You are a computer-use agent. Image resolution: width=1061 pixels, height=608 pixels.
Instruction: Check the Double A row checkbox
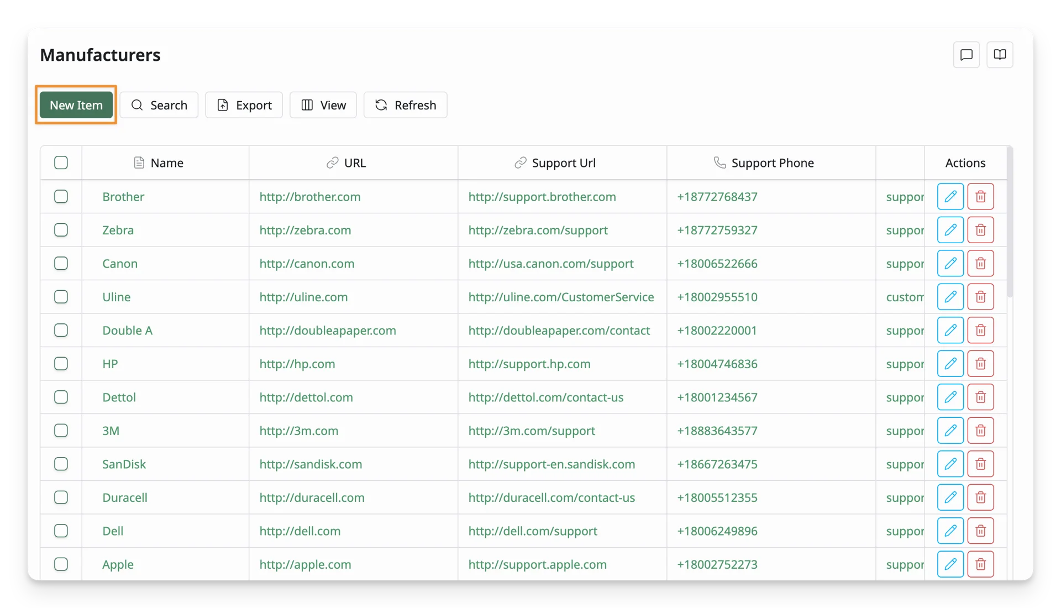[x=61, y=330]
